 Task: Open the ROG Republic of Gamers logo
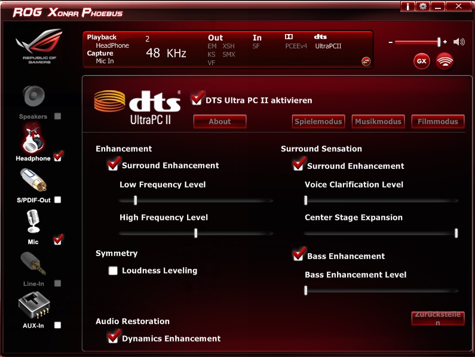coord(39,46)
